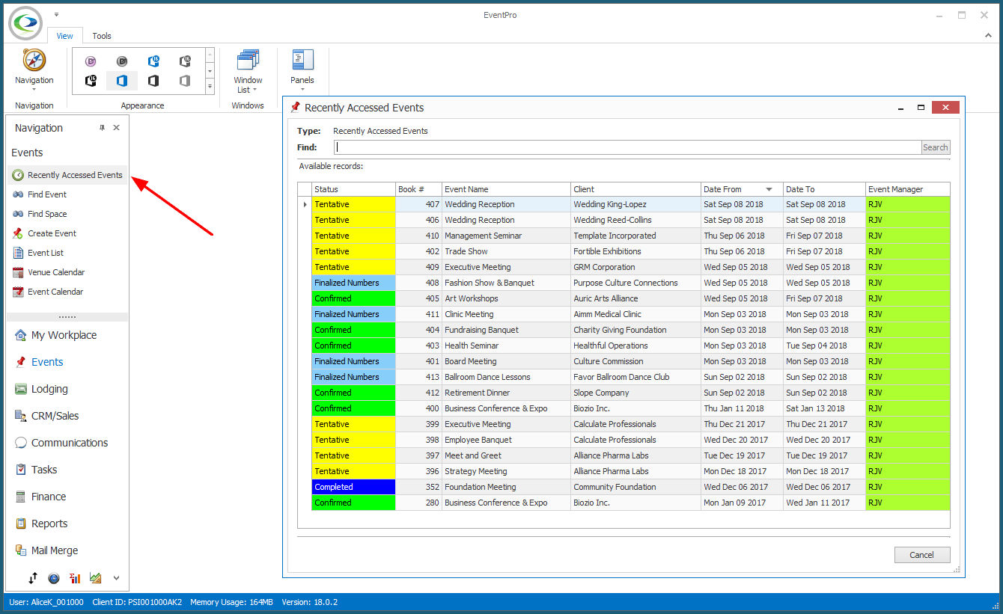Select Completed status cell for Foundation Meeting
The height and width of the screenshot is (614, 1003).
pos(353,487)
